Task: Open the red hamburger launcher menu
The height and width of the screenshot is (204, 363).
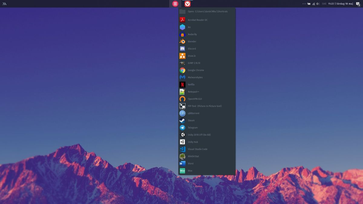Action: click(175, 4)
